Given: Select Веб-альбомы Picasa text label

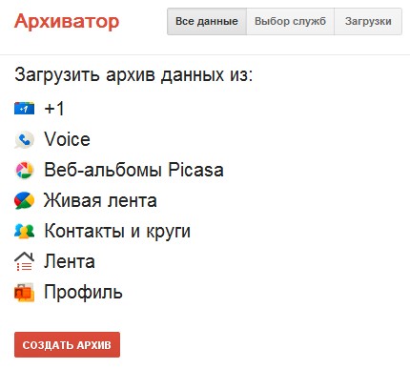Looking at the screenshot, I should tap(133, 170).
